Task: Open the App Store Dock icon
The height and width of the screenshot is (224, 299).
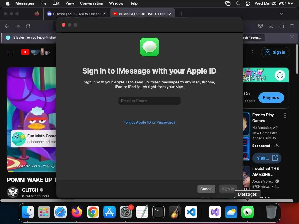Action: 109,212
